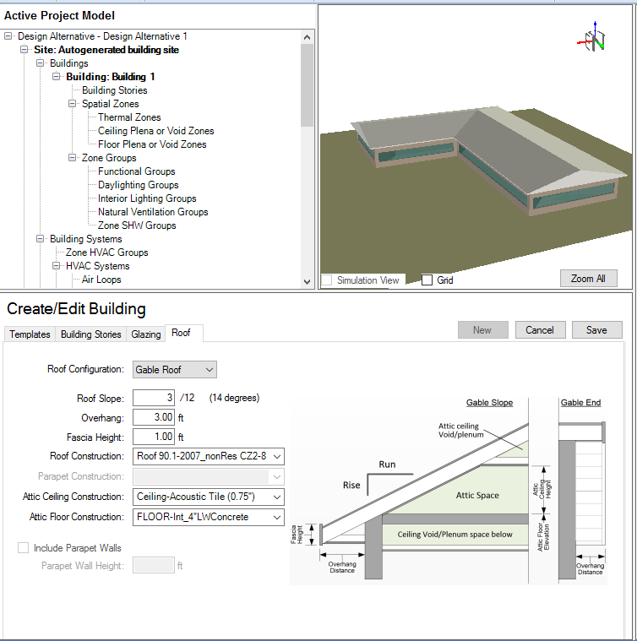Check Include Parapet Walls option
This screenshot has height=641, width=637.
click(x=24, y=548)
